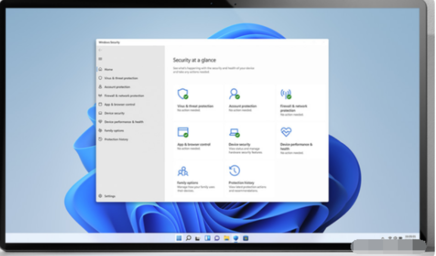Open the Account protection person icon tile
The height and width of the screenshot is (256, 436).
pos(234,94)
